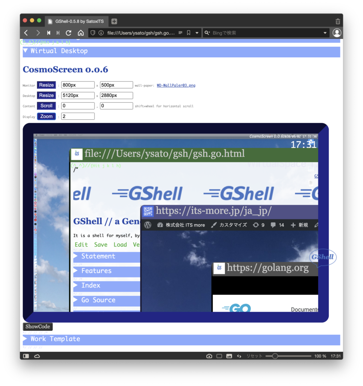The image size is (363, 386).
Task: Click the back navigation arrow
Action: 26,33
